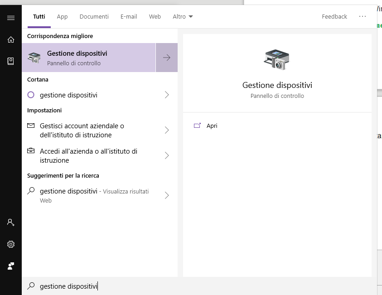
Task: Click the Impostazioni section heading
Action: coord(44,111)
